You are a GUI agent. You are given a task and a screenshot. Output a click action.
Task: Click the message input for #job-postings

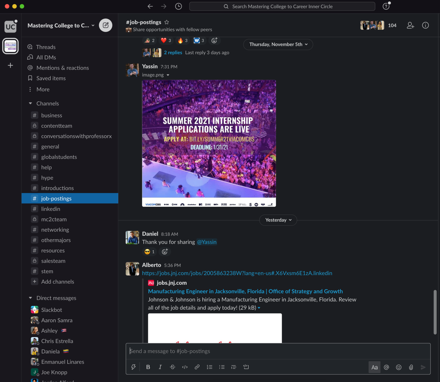pyautogui.click(x=278, y=351)
